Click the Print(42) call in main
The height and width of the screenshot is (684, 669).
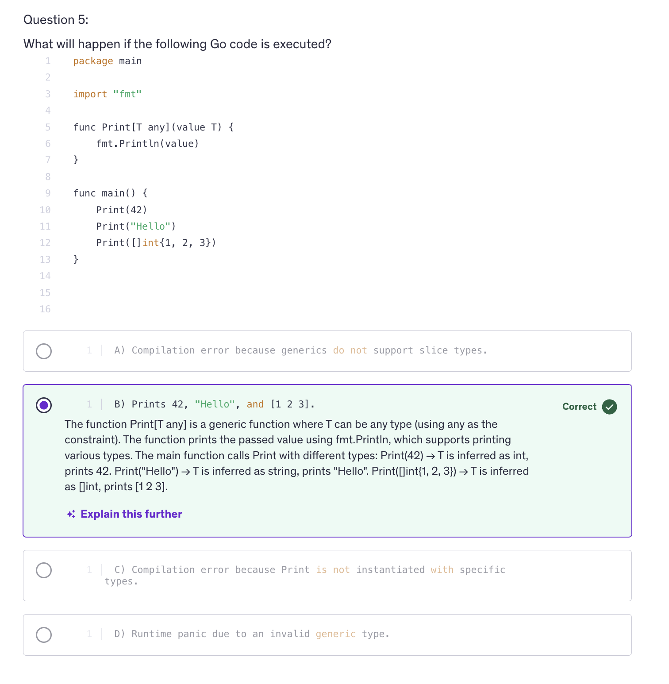click(121, 210)
